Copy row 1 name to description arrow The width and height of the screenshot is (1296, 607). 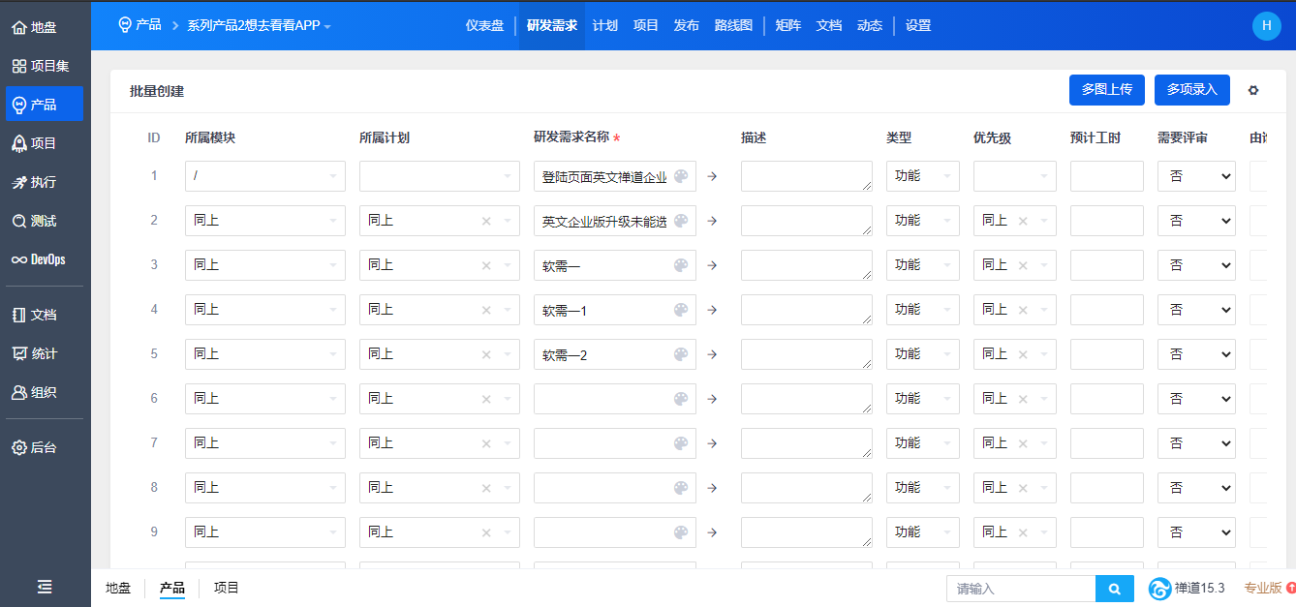pyautogui.click(x=712, y=176)
